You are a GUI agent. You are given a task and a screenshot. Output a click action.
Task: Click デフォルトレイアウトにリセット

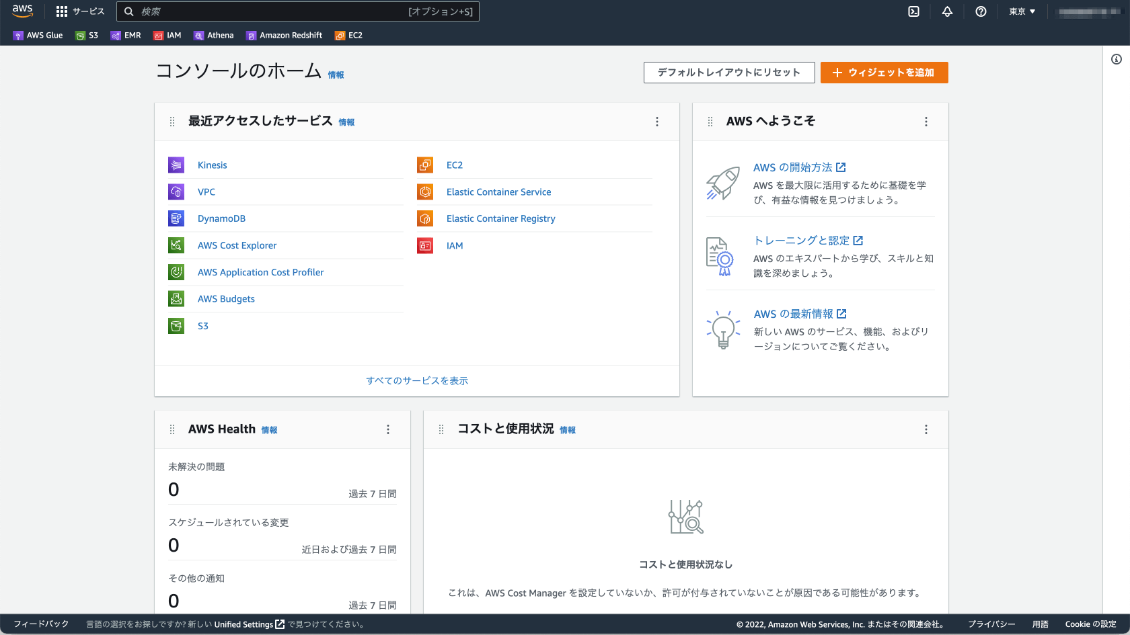[729, 73]
